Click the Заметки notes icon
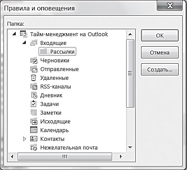Screen dimensions: 187x170 coord(34,112)
